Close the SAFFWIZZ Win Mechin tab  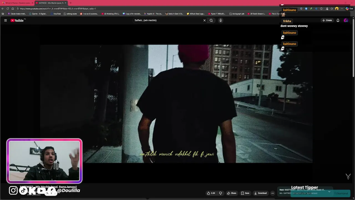point(66,3)
